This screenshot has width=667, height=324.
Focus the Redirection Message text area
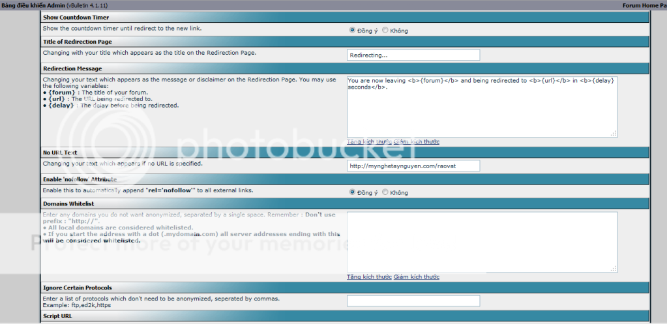(481, 106)
